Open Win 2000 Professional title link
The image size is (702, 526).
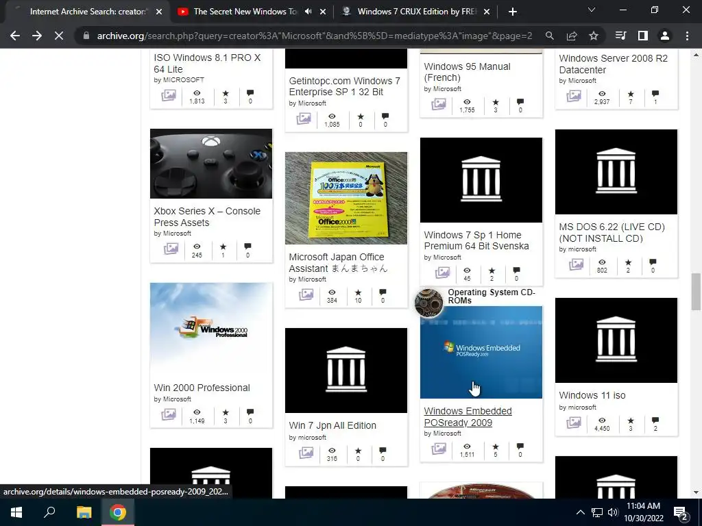click(x=202, y=388)
